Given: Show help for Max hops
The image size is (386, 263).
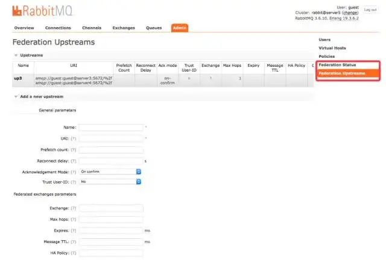Looking at the screenshot, I should (74, 220).
